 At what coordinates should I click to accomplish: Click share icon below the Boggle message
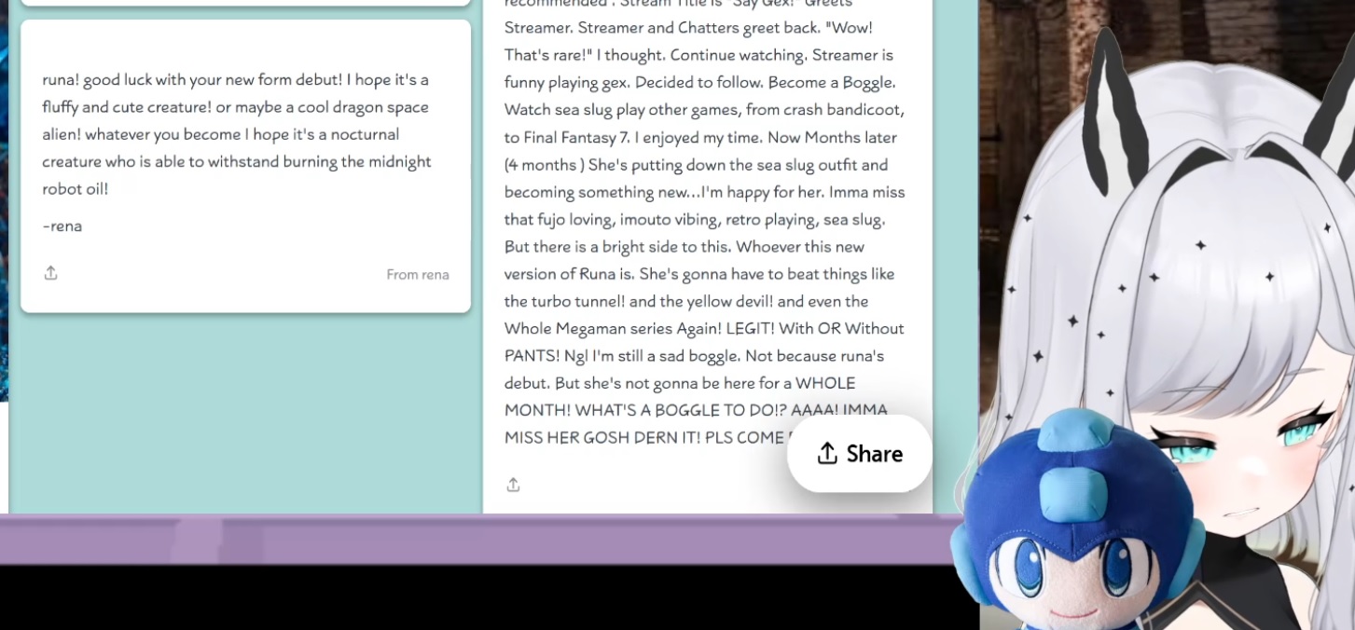click(x=513, y=485)
